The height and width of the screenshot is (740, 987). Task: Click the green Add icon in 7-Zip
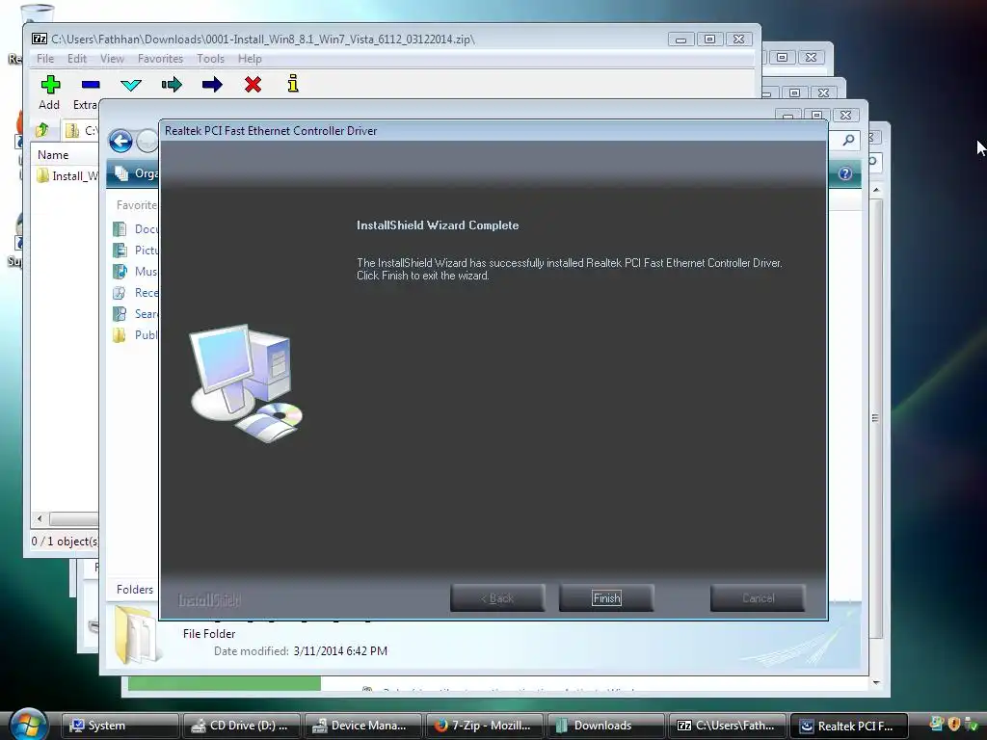click(x=50, y=85)
